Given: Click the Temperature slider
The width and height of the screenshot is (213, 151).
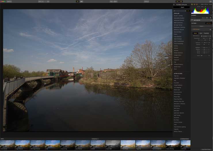Looking at the screenshot, I should click(x=204, y=38).
